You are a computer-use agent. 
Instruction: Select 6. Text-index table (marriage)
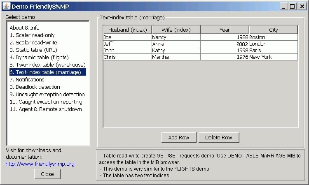click(x=48, y=72)
